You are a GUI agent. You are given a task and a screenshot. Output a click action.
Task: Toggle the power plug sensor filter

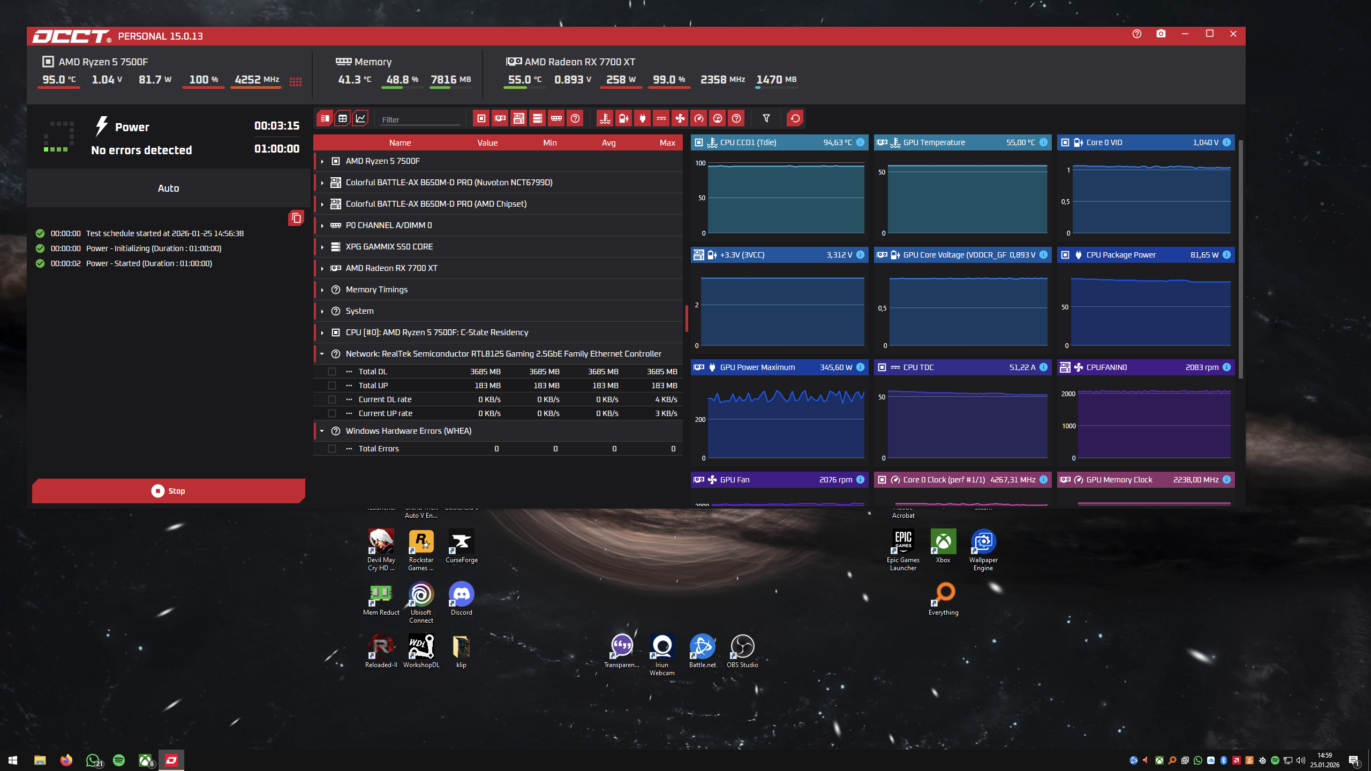[x=643, y=118]
